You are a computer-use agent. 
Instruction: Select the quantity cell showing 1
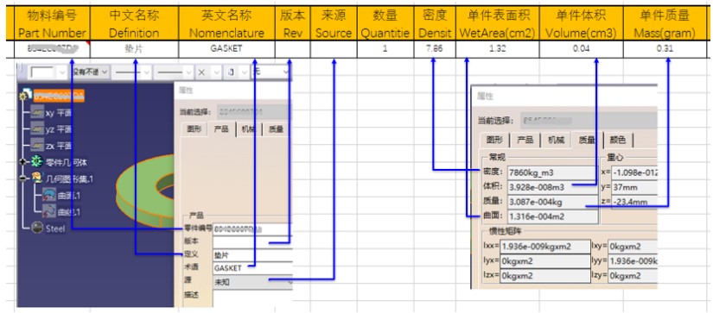click(385, 49)
